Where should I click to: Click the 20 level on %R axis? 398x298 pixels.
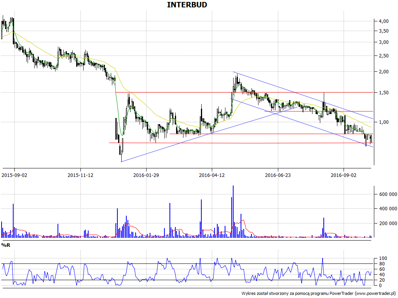pos(382,280)
